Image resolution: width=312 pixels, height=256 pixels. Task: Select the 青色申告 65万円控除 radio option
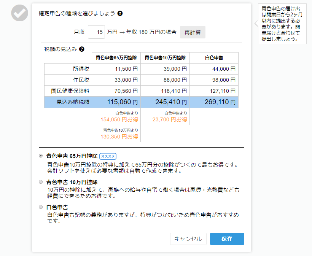(x=41, y=156)
